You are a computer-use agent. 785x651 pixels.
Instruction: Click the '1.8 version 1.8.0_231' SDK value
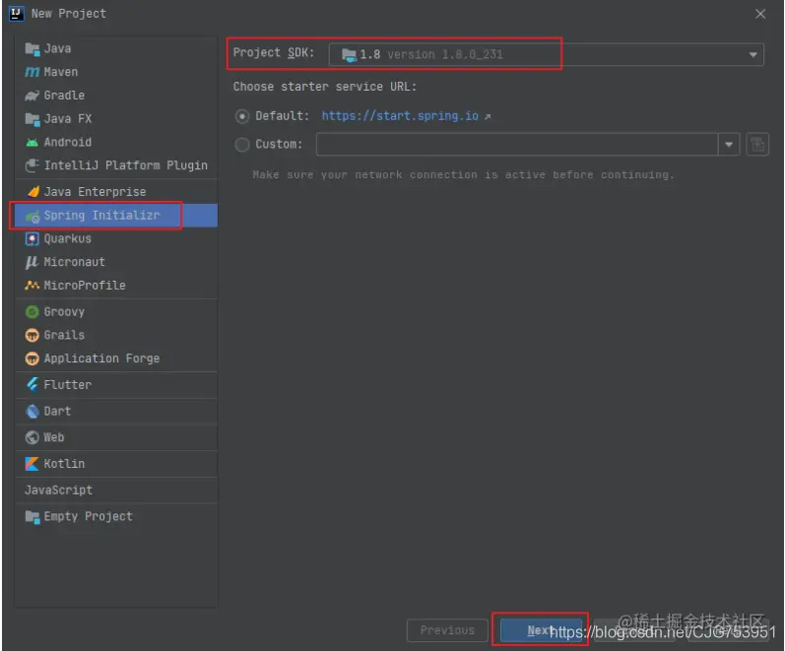click(431, 54)
